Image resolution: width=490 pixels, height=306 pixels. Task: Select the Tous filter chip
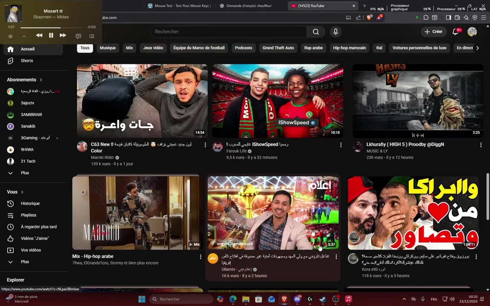pyautogui.click(x=85, y=48)
